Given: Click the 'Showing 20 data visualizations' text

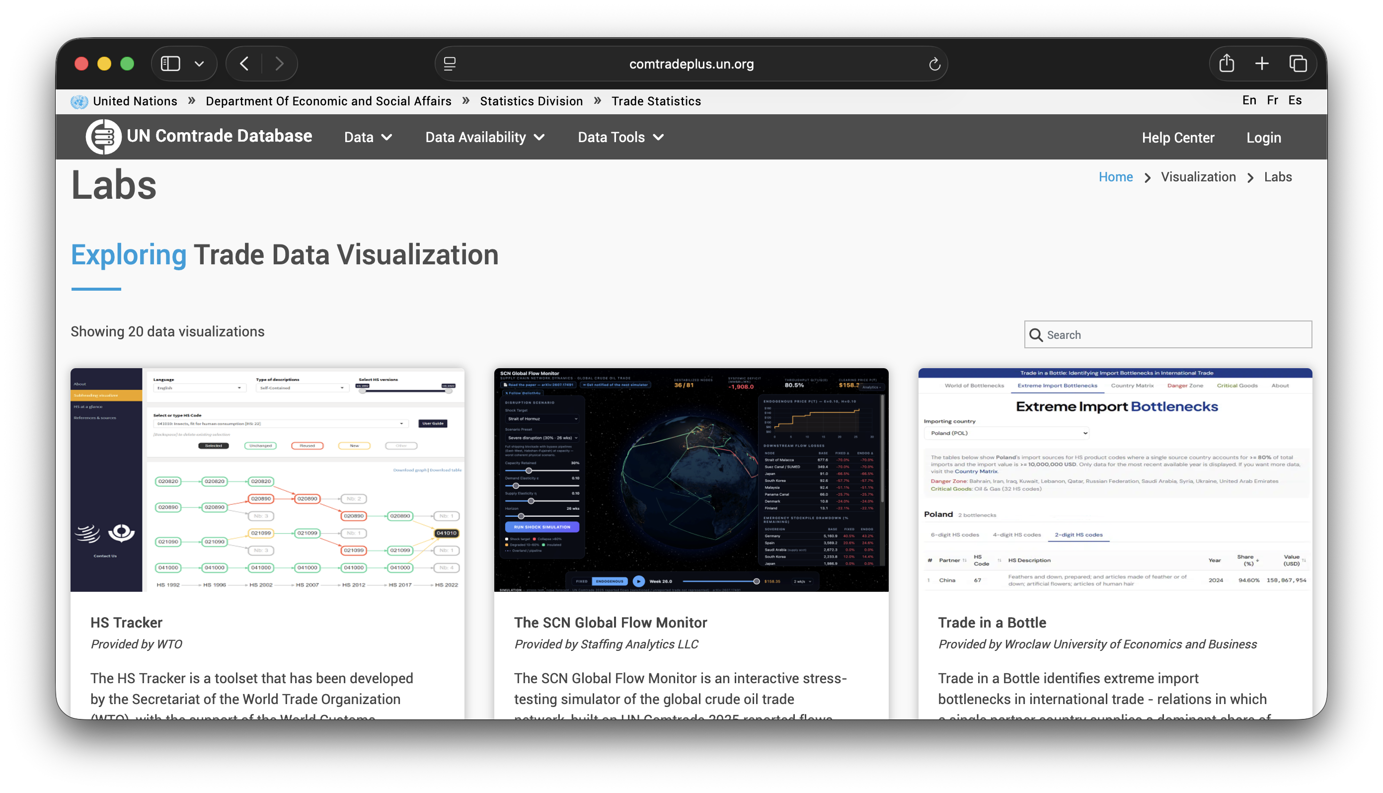Looking at the screenshot, I should [x=168, y=332].
